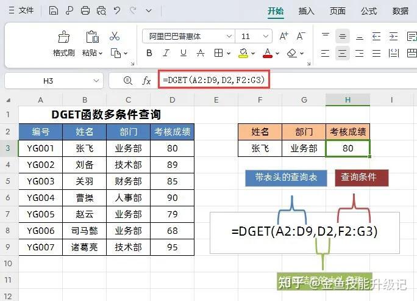Image resolution: width=417 pixels, height=301 pixels.
Task: Click the fx insert function icon
Action: (x=146, y=81)
